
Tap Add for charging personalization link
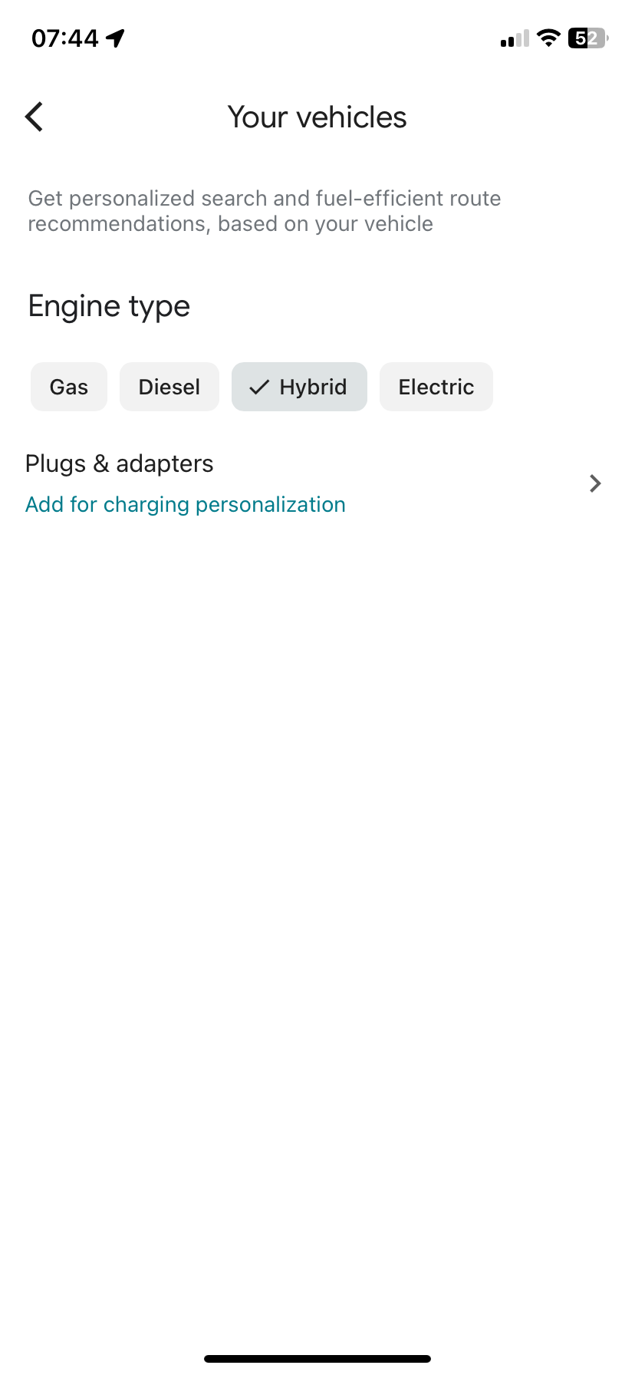[x=186, y=505]
